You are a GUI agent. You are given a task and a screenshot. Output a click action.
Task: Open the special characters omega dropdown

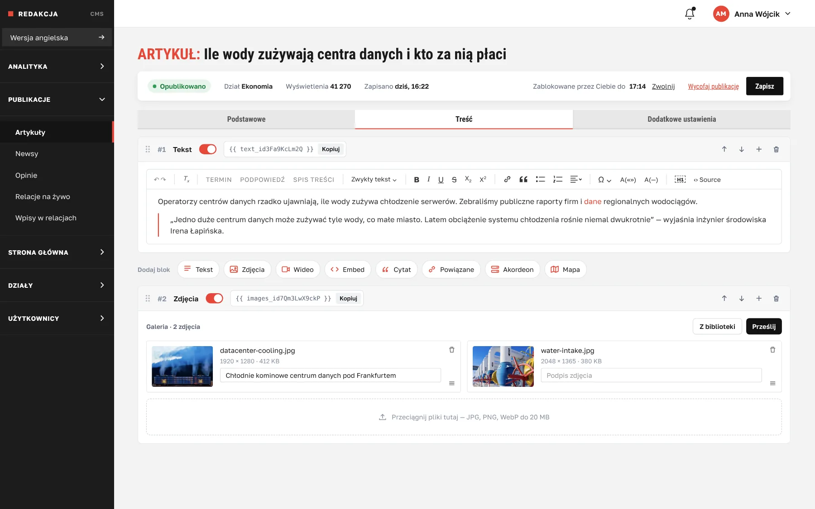point(604,180)
